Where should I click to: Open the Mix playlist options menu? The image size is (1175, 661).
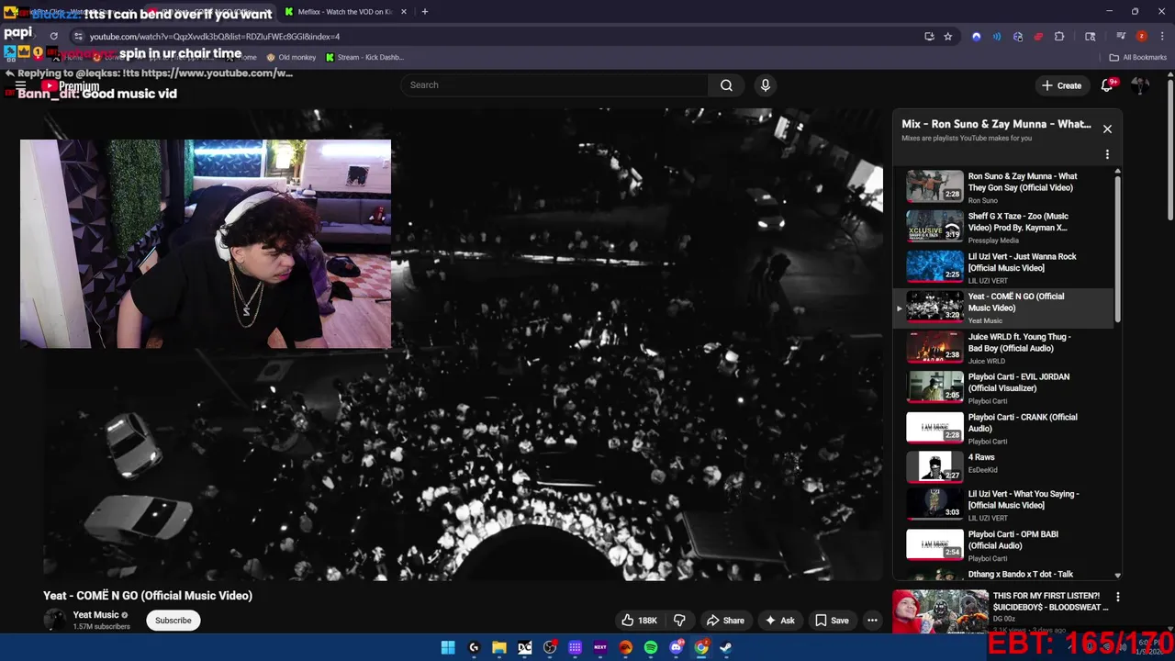(x=1107, y=154)
